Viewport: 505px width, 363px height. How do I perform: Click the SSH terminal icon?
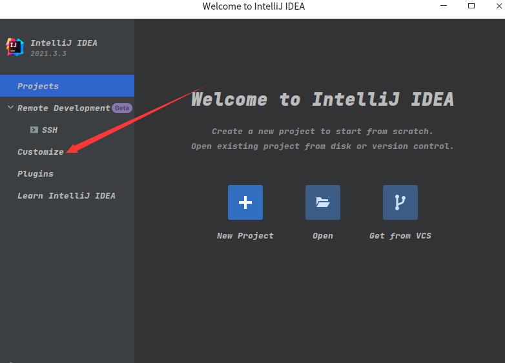pos(34,130)
